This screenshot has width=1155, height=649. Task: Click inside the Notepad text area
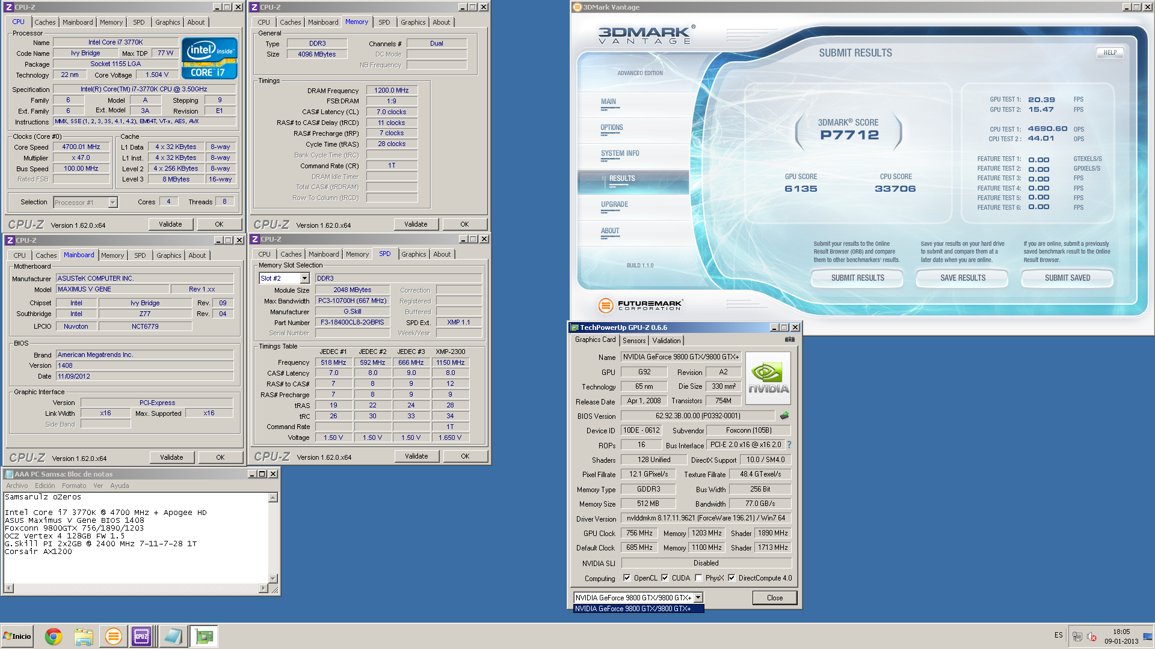coord(136,537)
